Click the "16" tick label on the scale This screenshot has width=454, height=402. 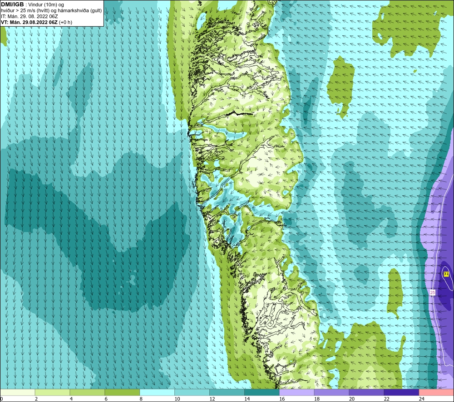pos(282,399)
